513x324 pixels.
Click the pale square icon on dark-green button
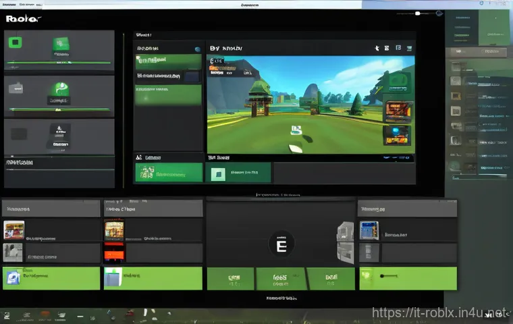pyautogui.click(x=218, y=174)
